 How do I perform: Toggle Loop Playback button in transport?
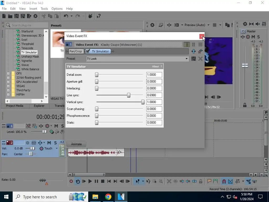tap(78, 181)
